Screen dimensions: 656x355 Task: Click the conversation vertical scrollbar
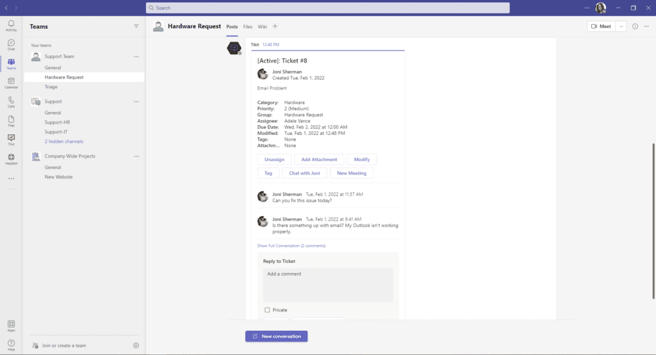click(653, 221)
